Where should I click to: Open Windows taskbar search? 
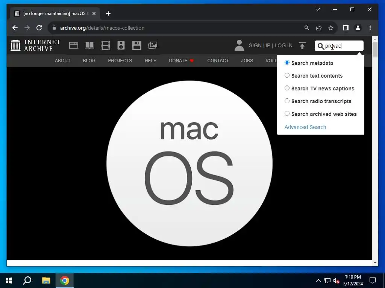click(x=27, y=280)
